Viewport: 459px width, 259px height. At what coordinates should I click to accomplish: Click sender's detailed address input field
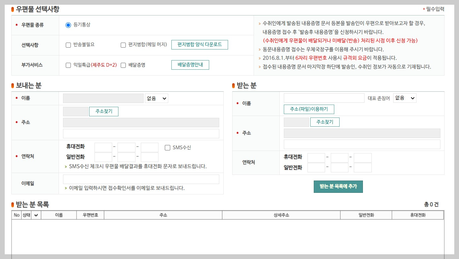141,133
